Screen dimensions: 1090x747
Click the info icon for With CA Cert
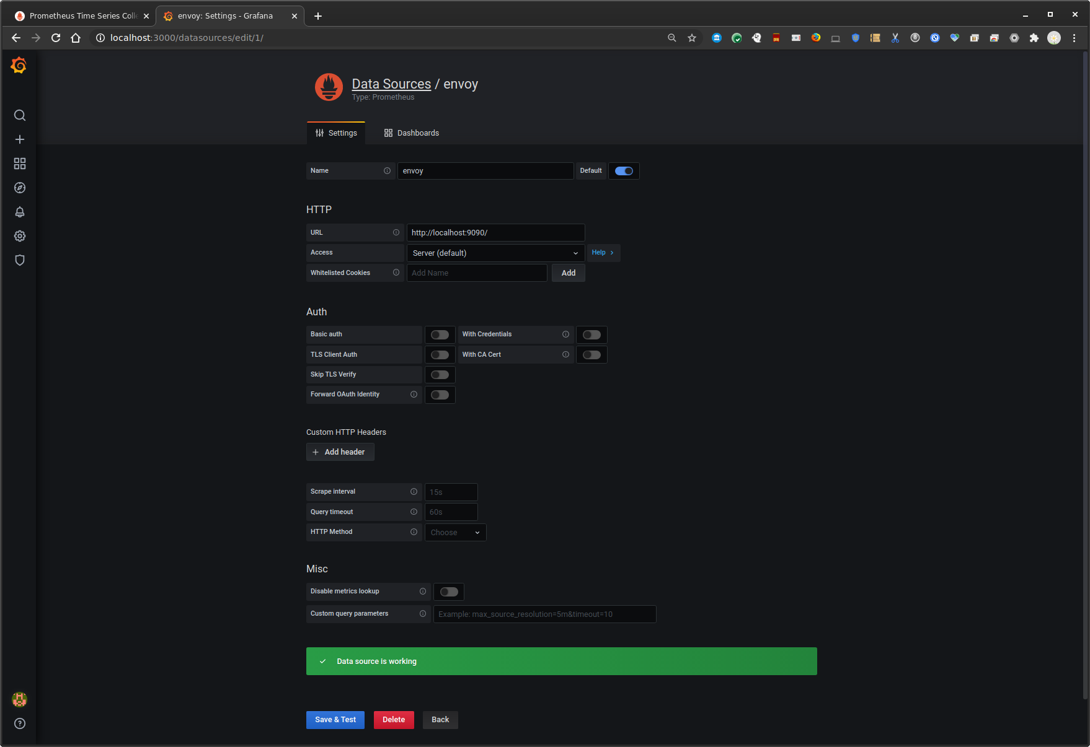click(565, 355)
